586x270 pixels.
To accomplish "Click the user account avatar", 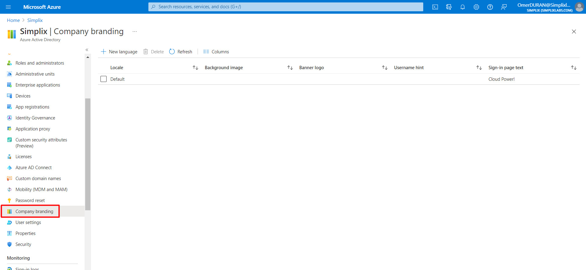I will (x=579, y=7).
